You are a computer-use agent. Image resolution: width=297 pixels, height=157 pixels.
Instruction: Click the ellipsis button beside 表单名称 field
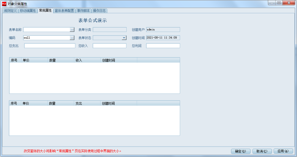72,30
